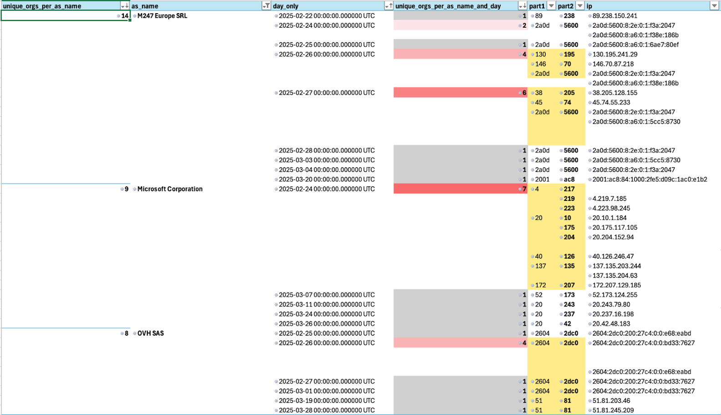Select IP cell 4.223.98.245
This screenshot has width=721, height=415.
click(x=653, y=208)
